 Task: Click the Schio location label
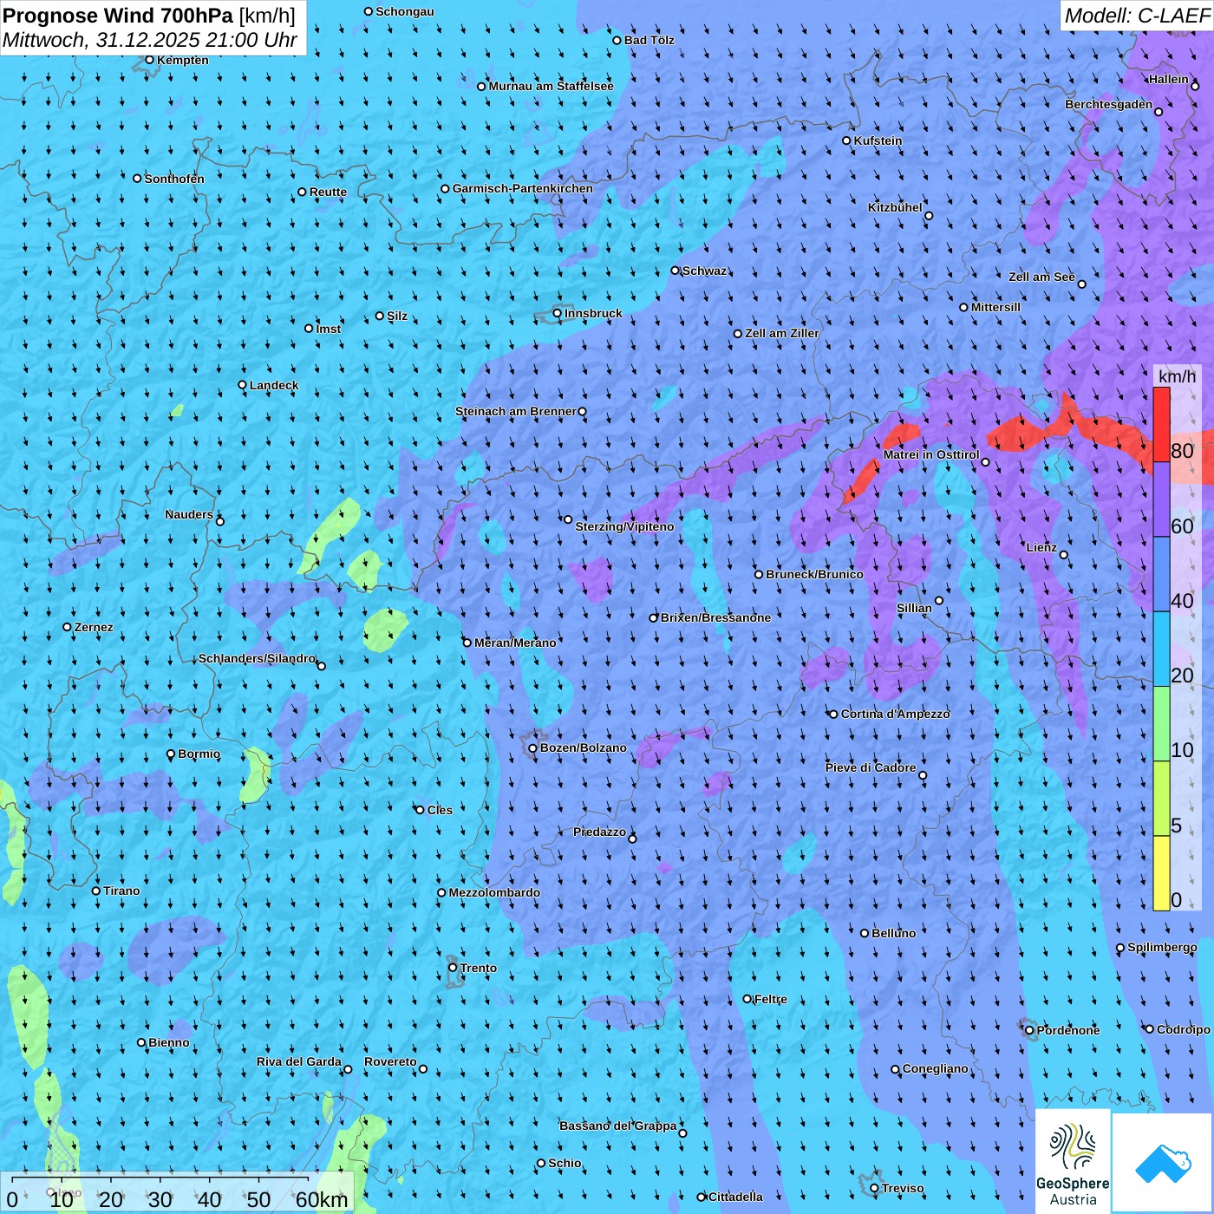pyautogui.click(x=565, y=1163)
